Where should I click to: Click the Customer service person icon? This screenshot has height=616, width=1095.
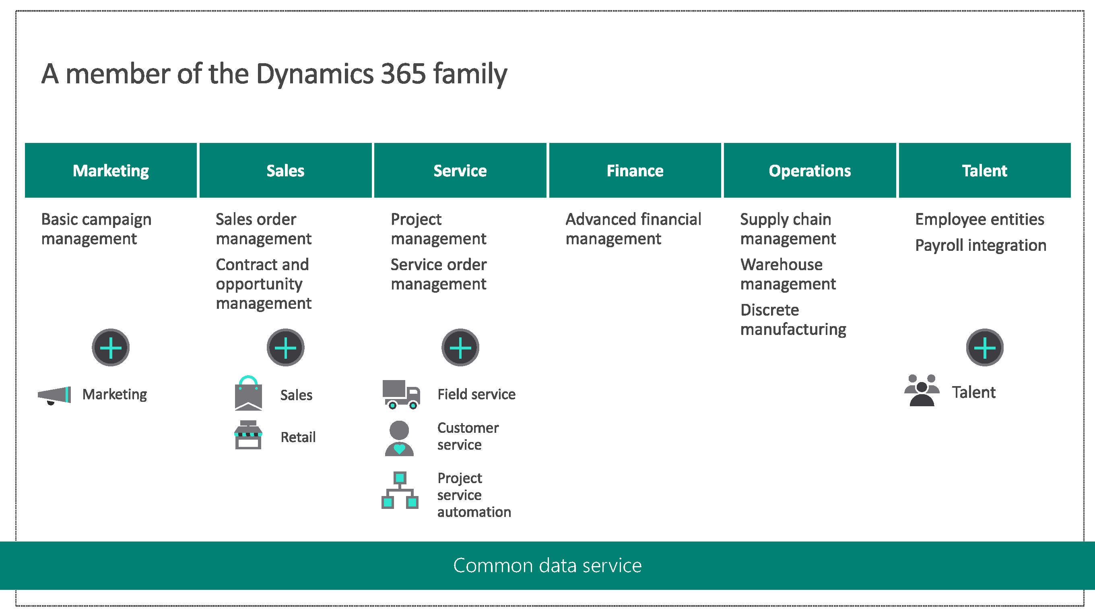coord(399,438)
